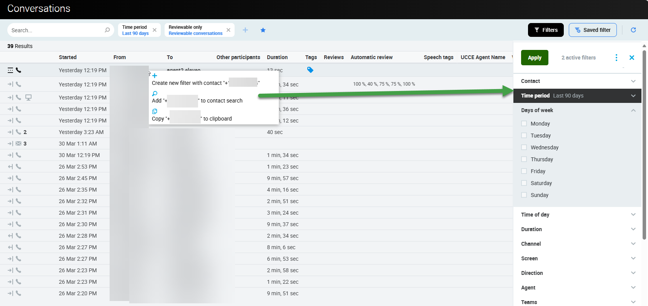Enable the Wednesday day filter
The width and height of the screenshot is (648, 306).
click(x=524, y=147)
